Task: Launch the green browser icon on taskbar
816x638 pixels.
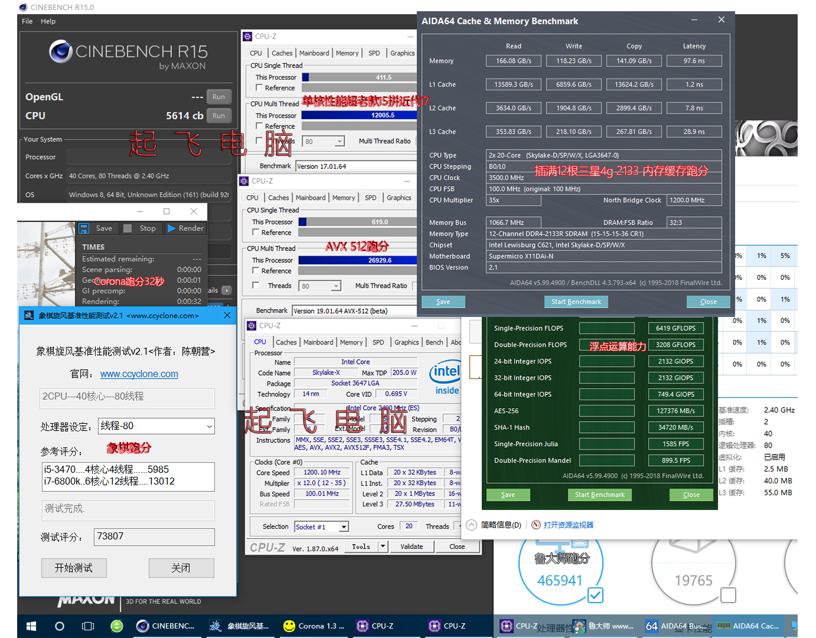Action: (x=117, y=626)
